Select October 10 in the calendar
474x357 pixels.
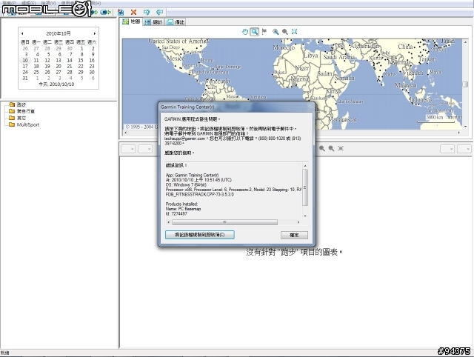tap(26, 60)
